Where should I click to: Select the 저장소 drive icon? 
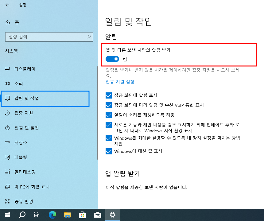(x=7, y=142)
